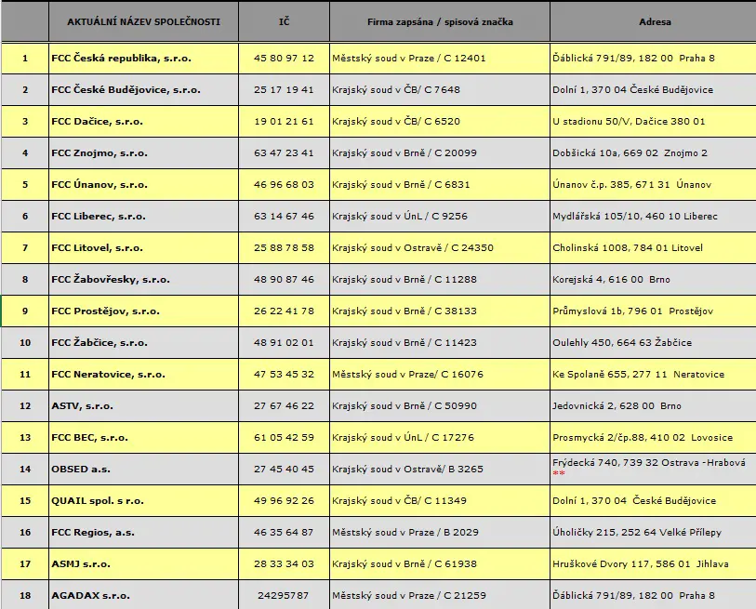Click IČ value 47 53 45 32
This screenshot has height=609, width=756.
point(284,374)
